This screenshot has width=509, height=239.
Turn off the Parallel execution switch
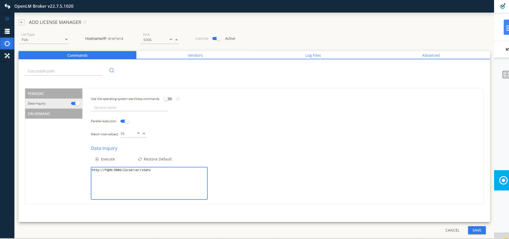[125, 121]
